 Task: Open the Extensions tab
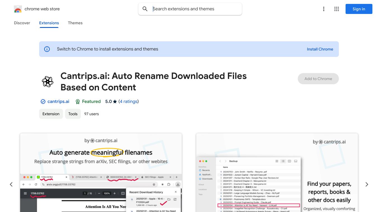click(49, 23)
